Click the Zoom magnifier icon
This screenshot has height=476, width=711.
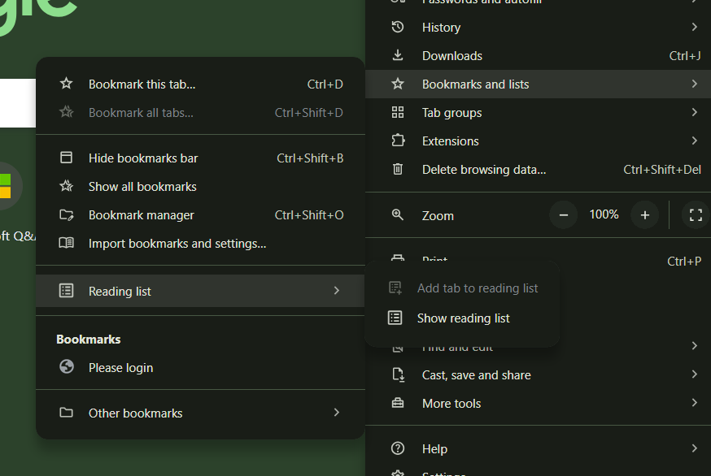(x=398, y=214)
